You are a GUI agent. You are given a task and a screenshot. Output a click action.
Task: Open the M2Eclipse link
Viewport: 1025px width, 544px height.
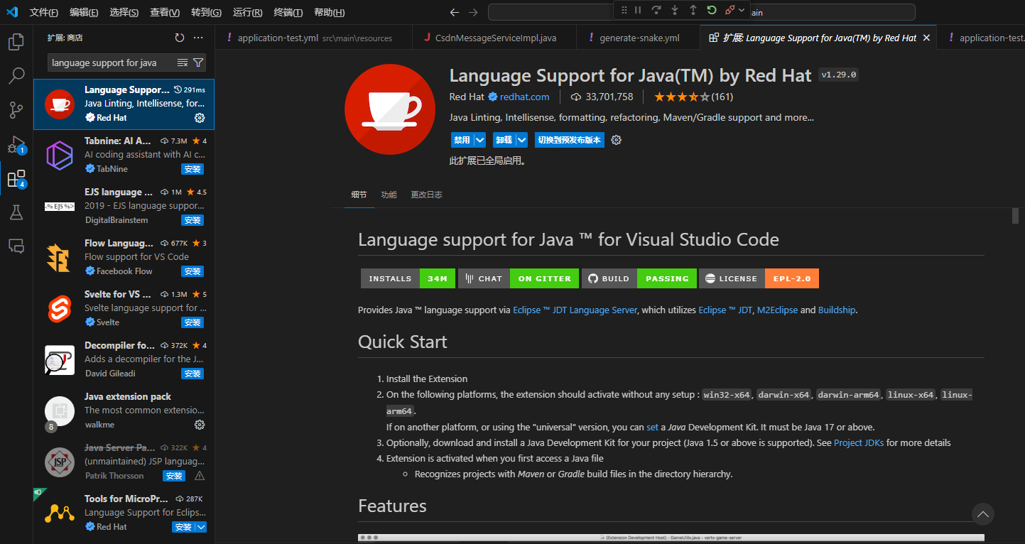coord(777,310)
